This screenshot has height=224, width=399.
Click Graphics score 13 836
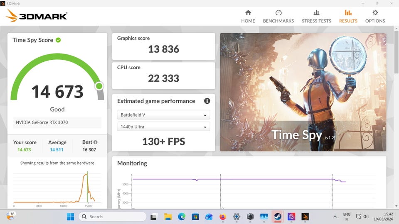pyautogui.click(x=164, y=49)
